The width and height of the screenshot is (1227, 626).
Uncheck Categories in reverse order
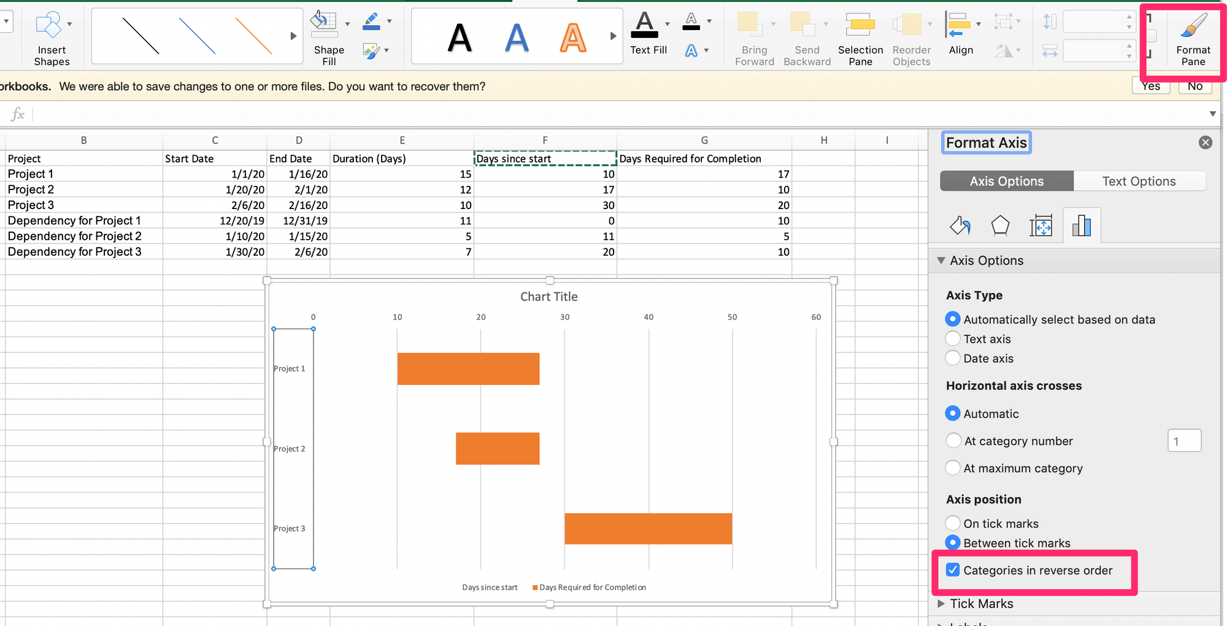953,570
